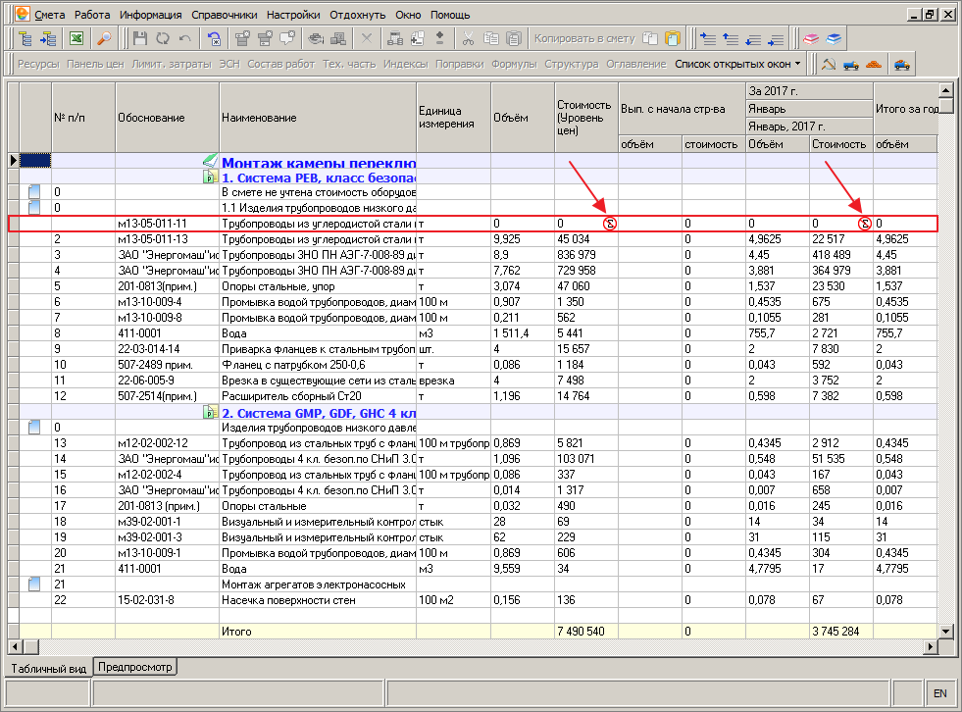Image resolution: width=962 pixels, height=712 pixels.
Task: Click the Копировать в смету button
Action: click(584, 38)
